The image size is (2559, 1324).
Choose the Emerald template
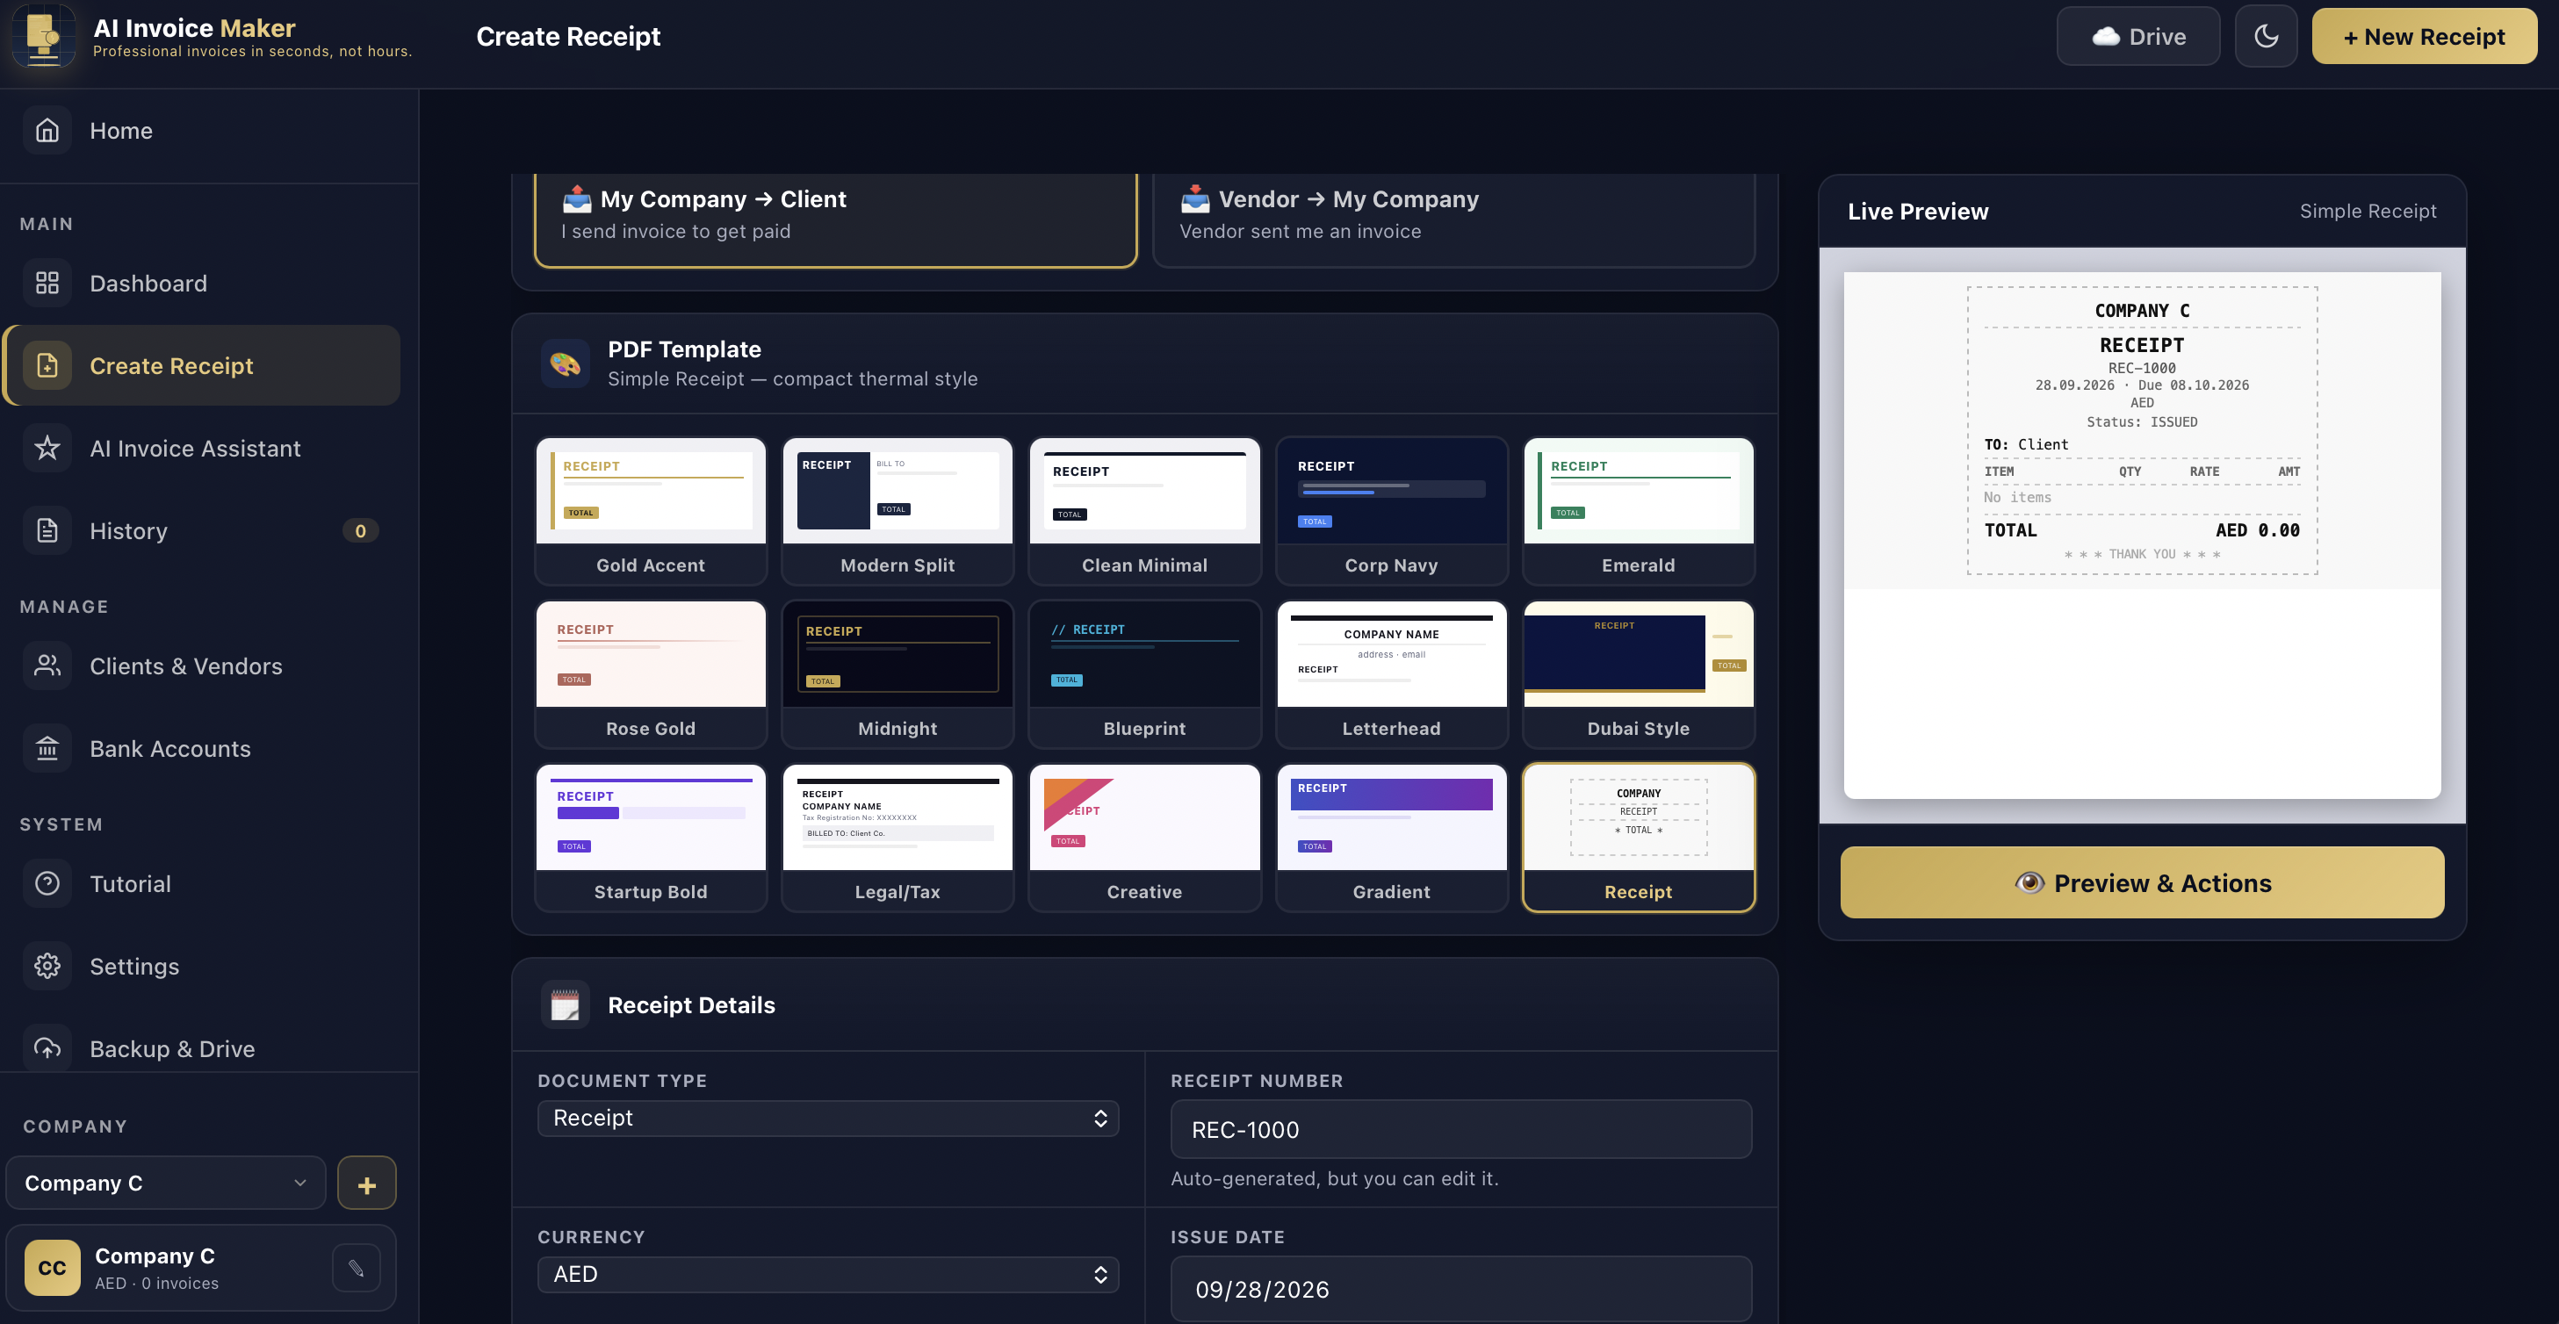click(x=1638, y=510)
